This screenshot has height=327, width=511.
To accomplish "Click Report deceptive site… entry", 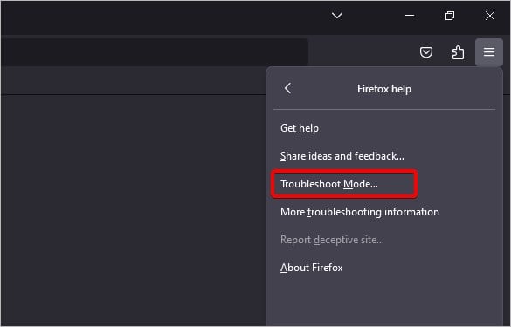I will 383,240.
